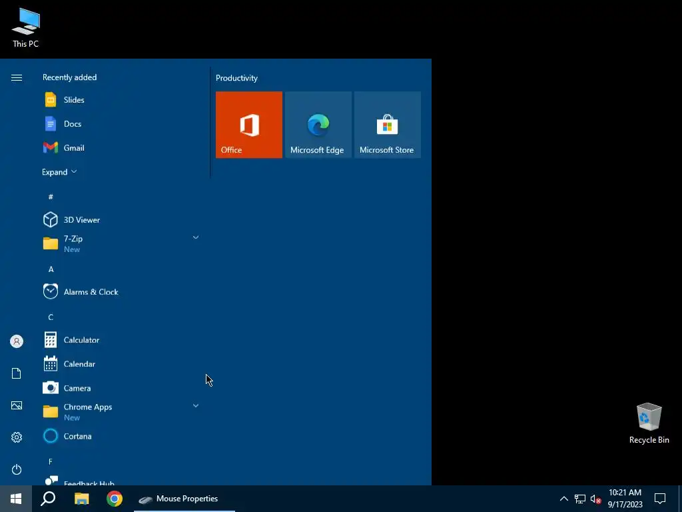This screenshot has height=512, width=682.
Task: Click the clock showing 10:21 AM
Action: (625, 499)
